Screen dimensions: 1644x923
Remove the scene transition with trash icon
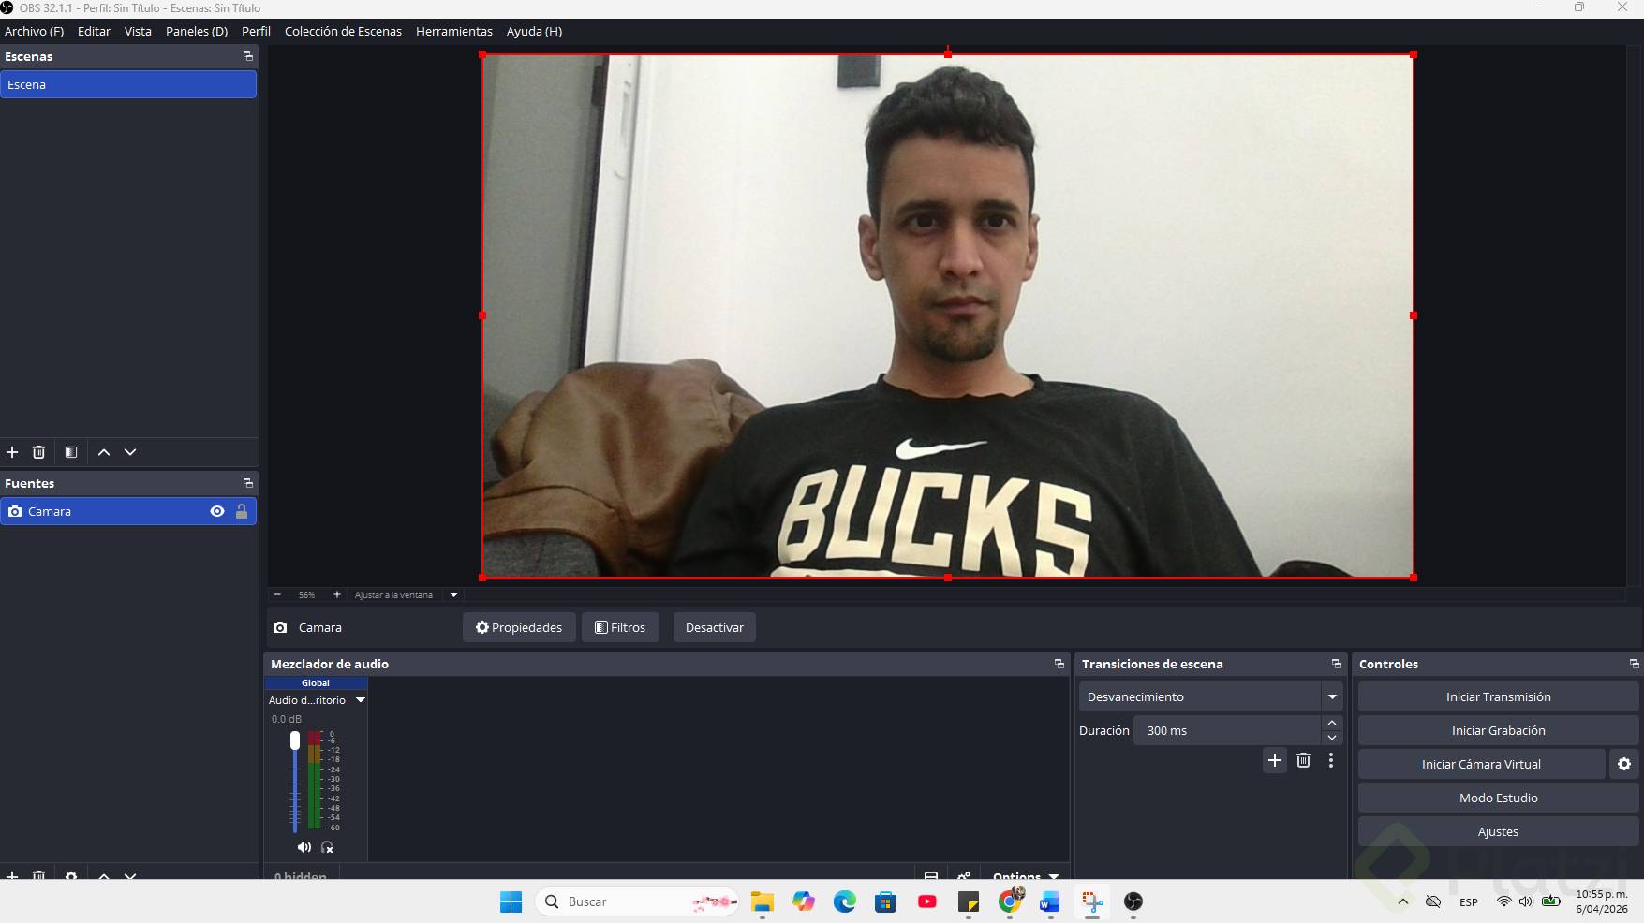1303,760
